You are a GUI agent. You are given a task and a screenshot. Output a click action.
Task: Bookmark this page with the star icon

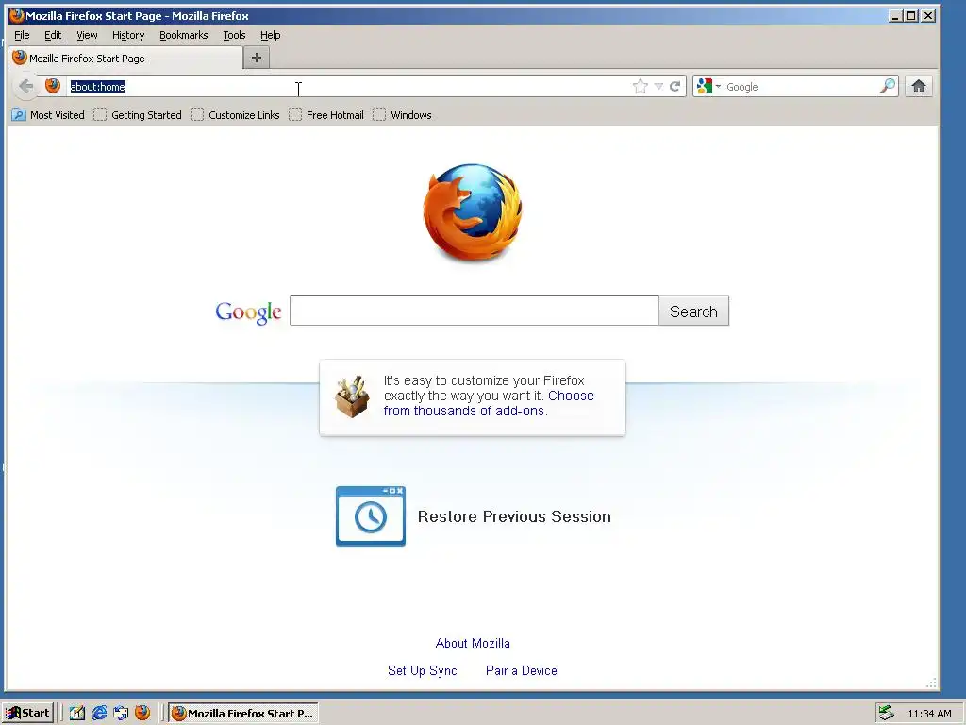(641, 86)
